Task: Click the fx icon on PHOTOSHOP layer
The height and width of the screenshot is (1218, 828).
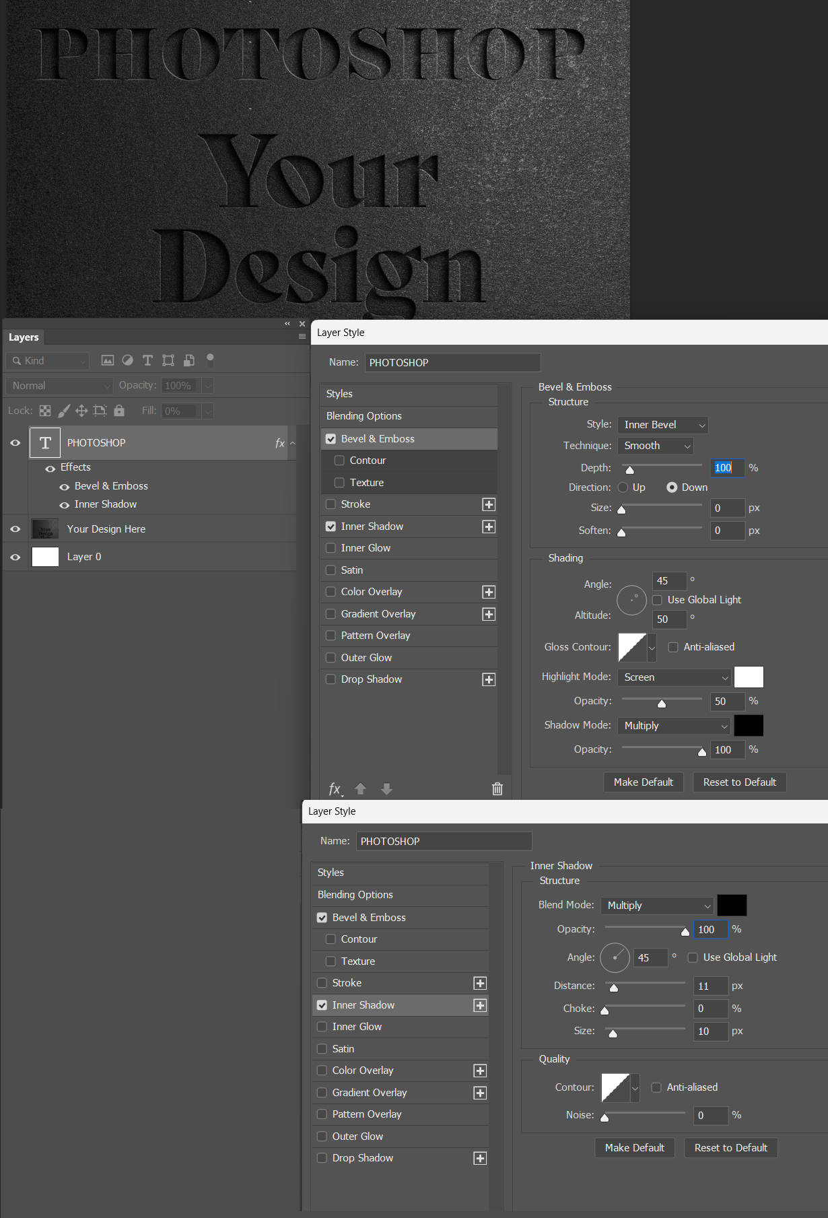Action: point(280,443)
